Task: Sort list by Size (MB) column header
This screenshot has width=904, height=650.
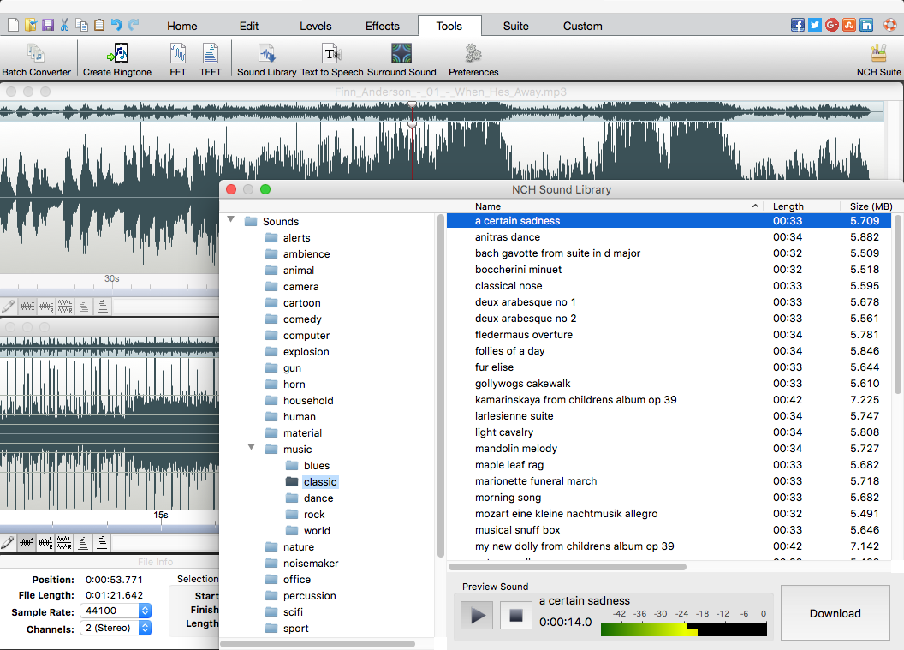Action: coord(871,206)
